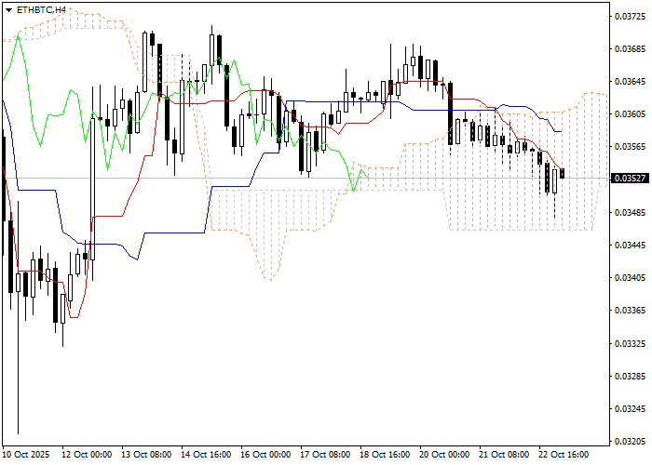Screen dimensions: 652x465
Task: Select the 12 Oct 00:00 time label
Action: [x=87, y=455]
